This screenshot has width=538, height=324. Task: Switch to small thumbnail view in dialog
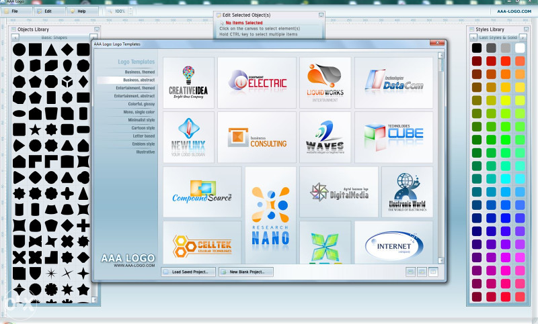(410, 272)
